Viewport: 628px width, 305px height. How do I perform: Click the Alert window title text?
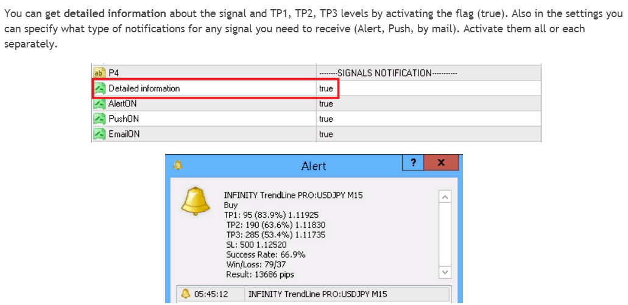314,166
